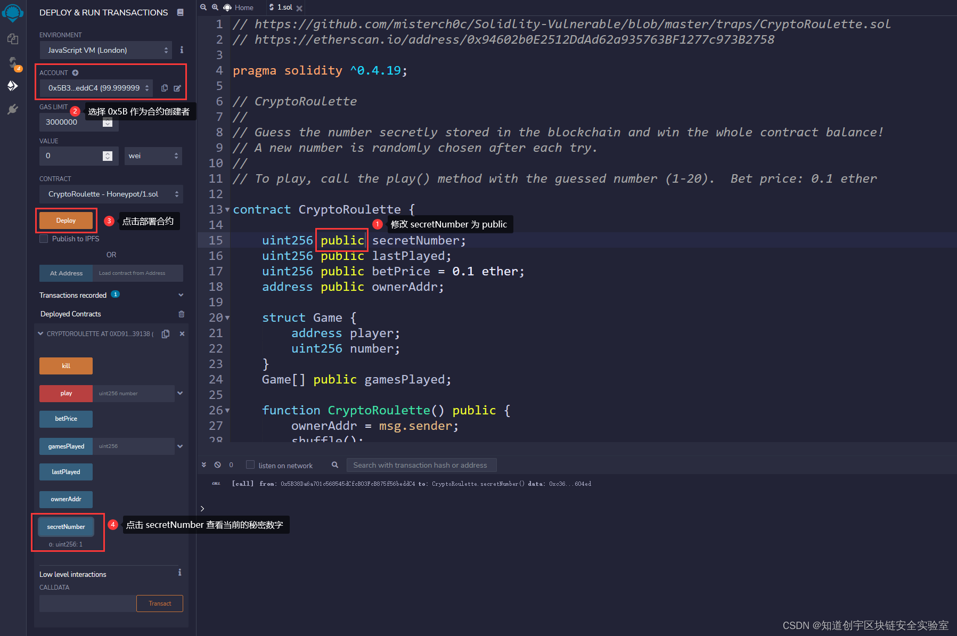The image size is (957, 636).
Task: Collapse the terminal panel with double chevron
Action: point(204,465)
